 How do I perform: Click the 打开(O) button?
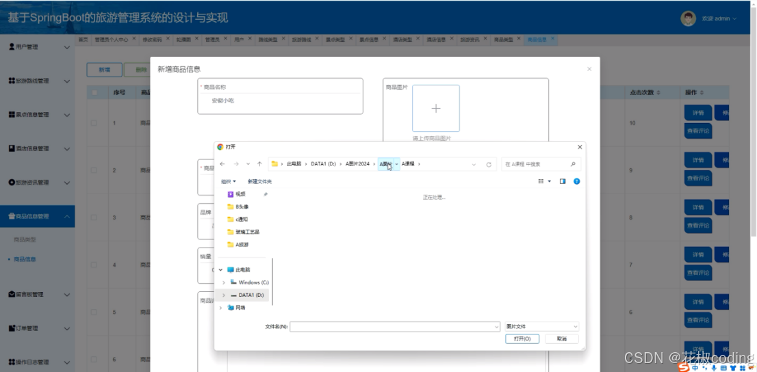coord(522,339)
